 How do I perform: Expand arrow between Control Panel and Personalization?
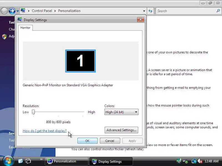(x=55, y=11)
